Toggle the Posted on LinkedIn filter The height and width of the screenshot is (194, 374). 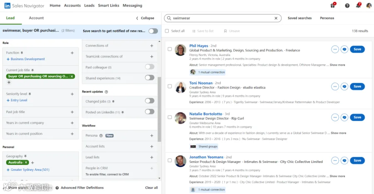150,112
